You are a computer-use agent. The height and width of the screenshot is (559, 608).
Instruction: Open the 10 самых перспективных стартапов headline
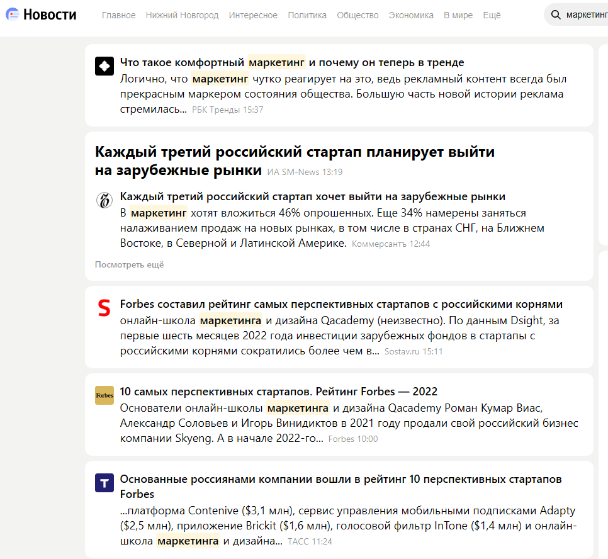pyautogui.click(x=278, y=392)
